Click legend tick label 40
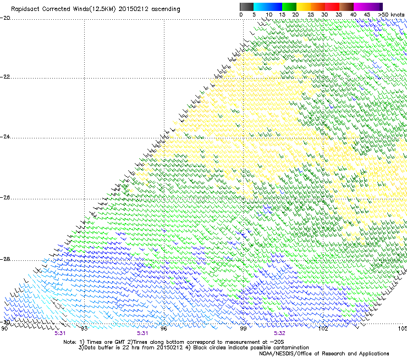Image resolution: width=407 pixels, height=357 pixels. point(353,15)
